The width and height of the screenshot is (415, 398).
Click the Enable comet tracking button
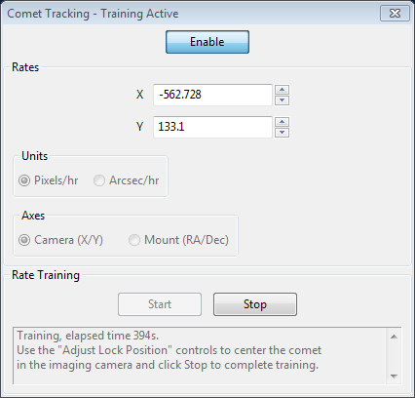(x=207, y=42)
